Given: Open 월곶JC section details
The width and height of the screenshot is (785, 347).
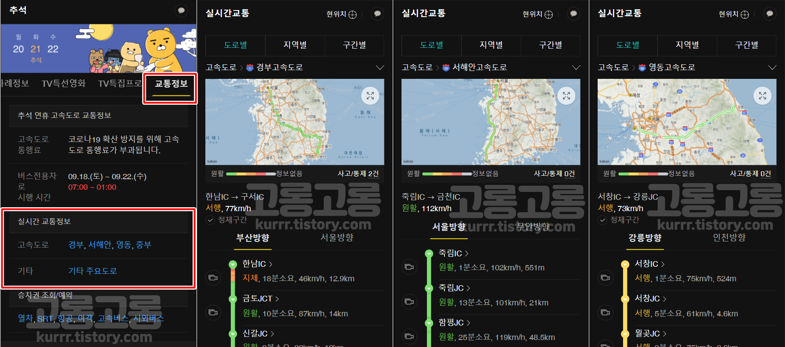Looking at the screenshot, I should [651, 333].
